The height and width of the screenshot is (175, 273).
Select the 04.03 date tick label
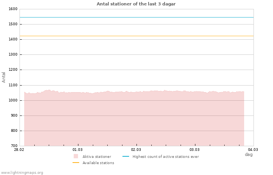coord(253,150)
